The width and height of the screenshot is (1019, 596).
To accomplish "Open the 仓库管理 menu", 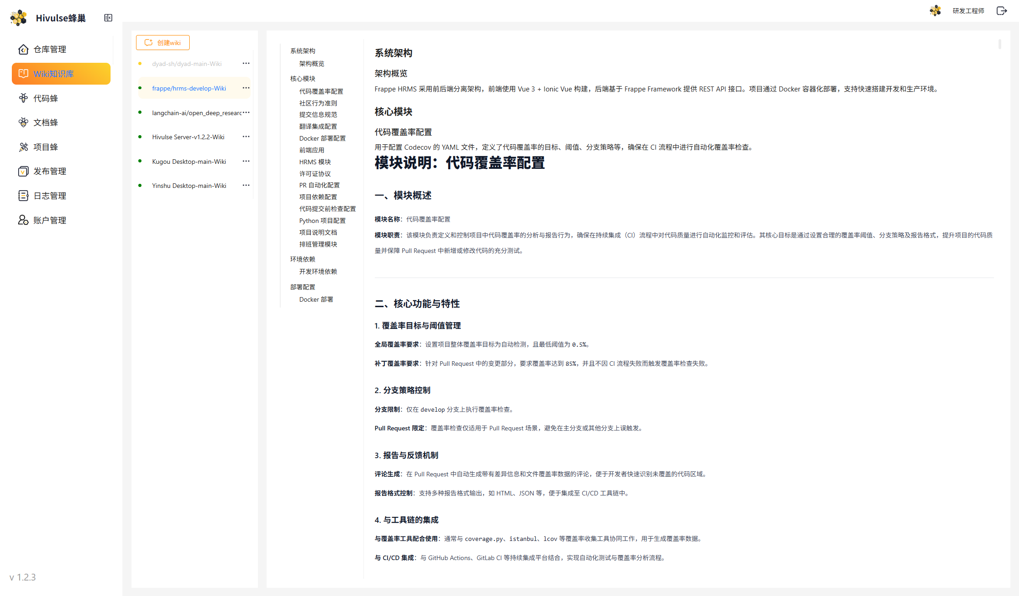I will [61, 49].
